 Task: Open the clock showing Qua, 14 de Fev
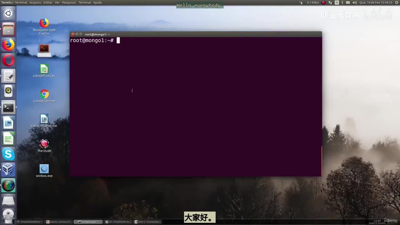376,2
